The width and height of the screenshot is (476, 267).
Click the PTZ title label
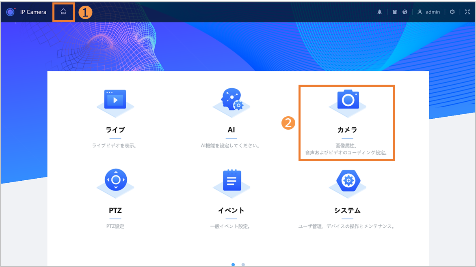[x=115, y=211]
